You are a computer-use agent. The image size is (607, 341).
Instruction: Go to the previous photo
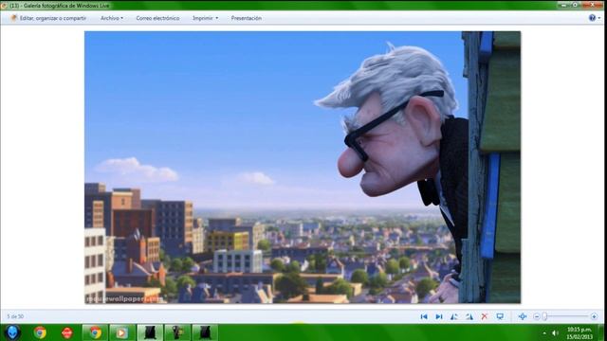click(x=424, y=316)
